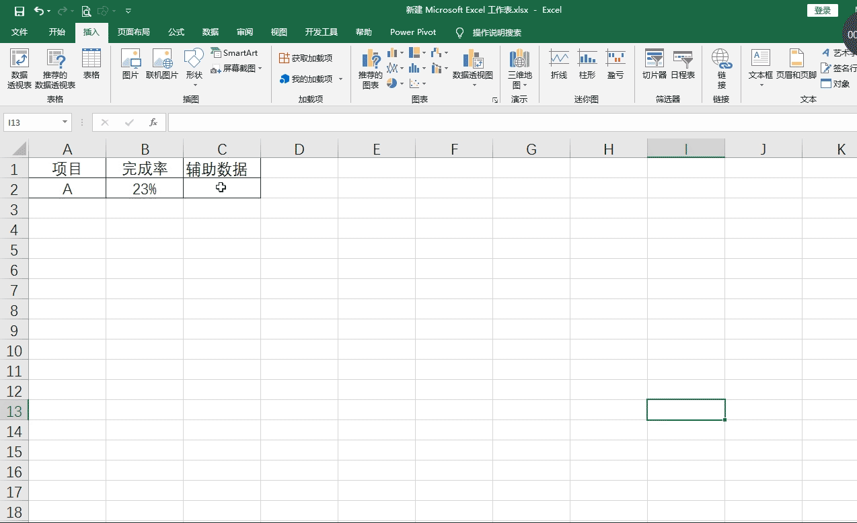Open the File (文件) tab

20,32
